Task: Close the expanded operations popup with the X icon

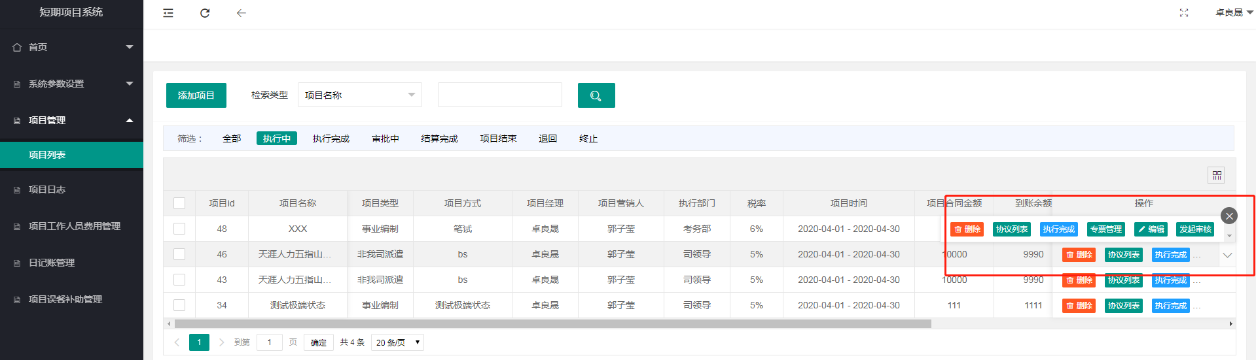Action: (x=1229, y=216)
